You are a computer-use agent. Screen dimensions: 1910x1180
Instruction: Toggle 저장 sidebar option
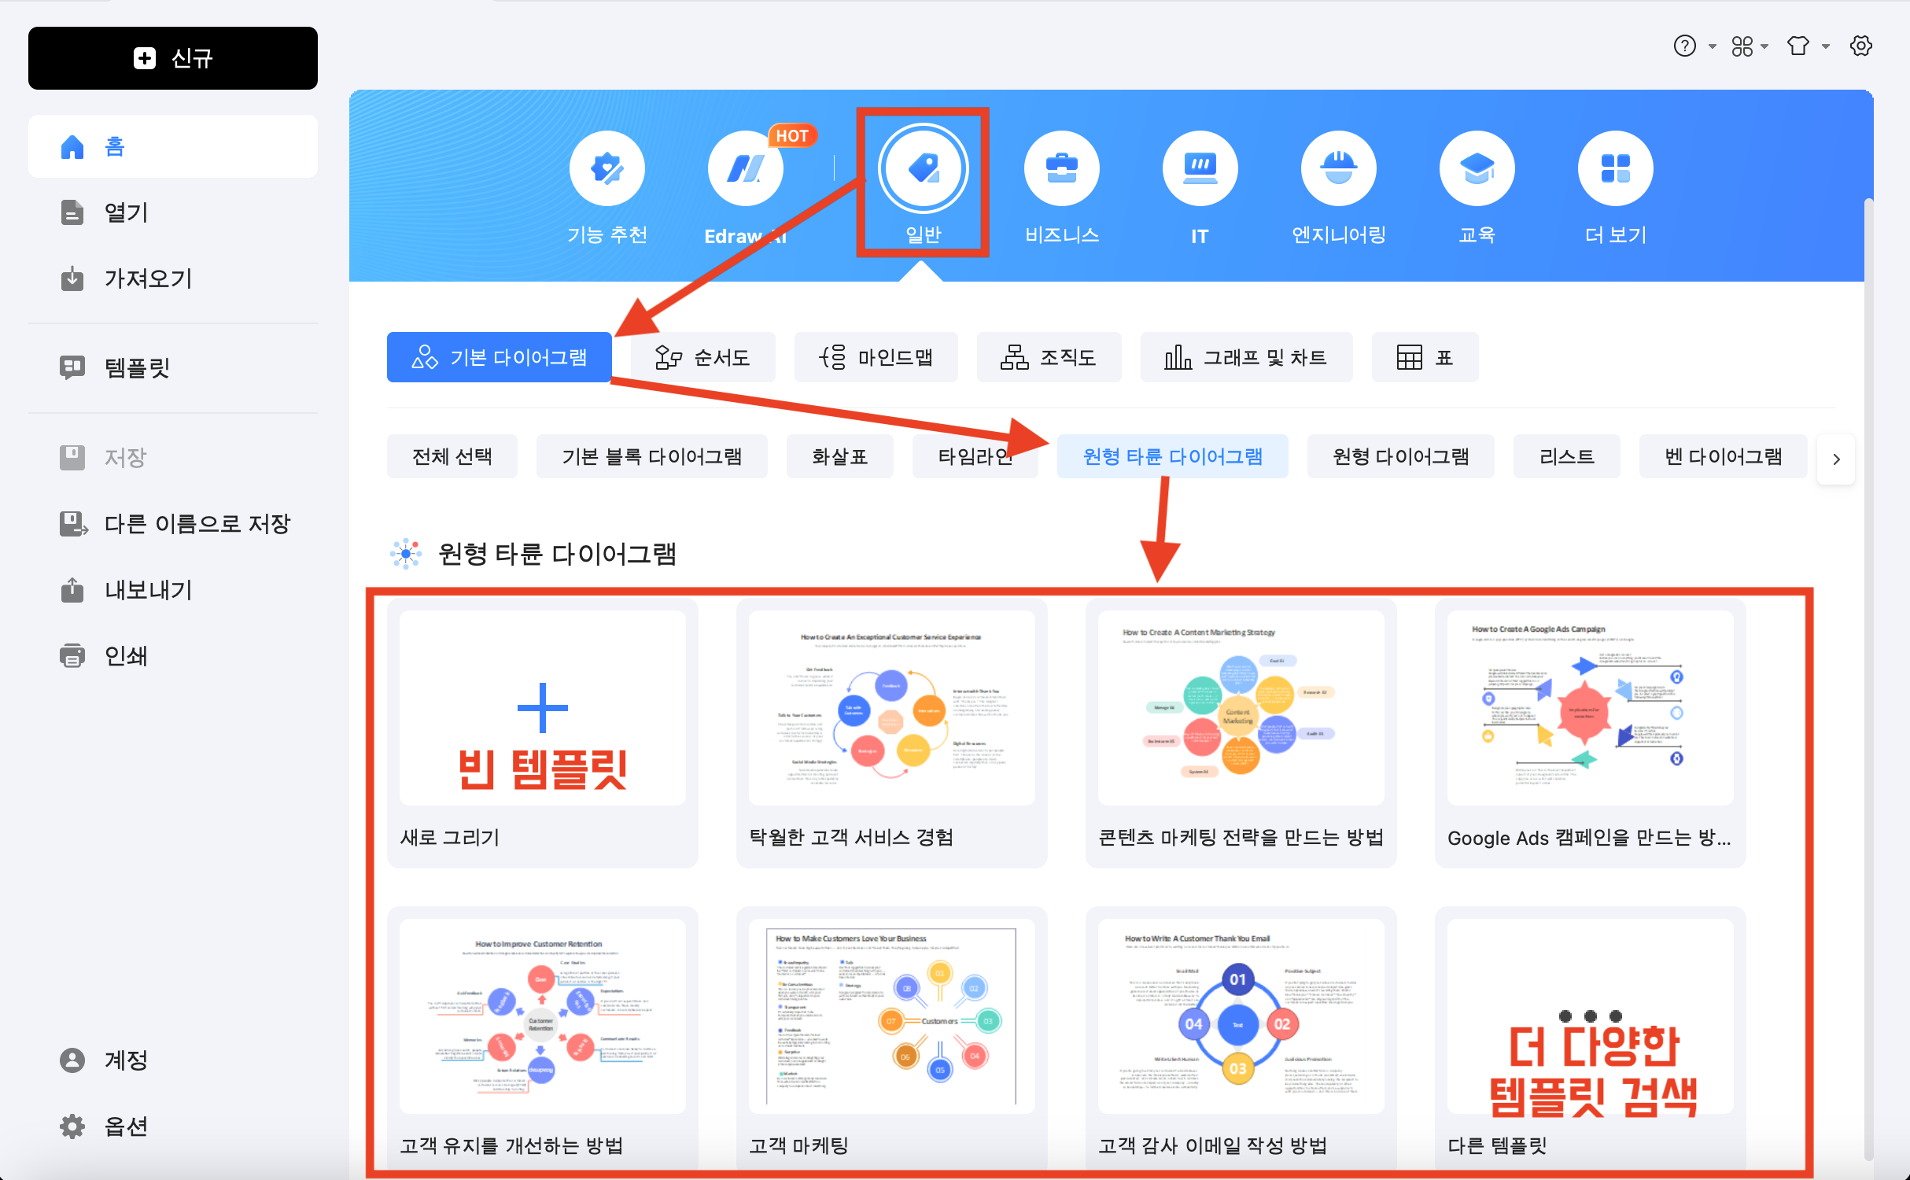coord(121,455)
